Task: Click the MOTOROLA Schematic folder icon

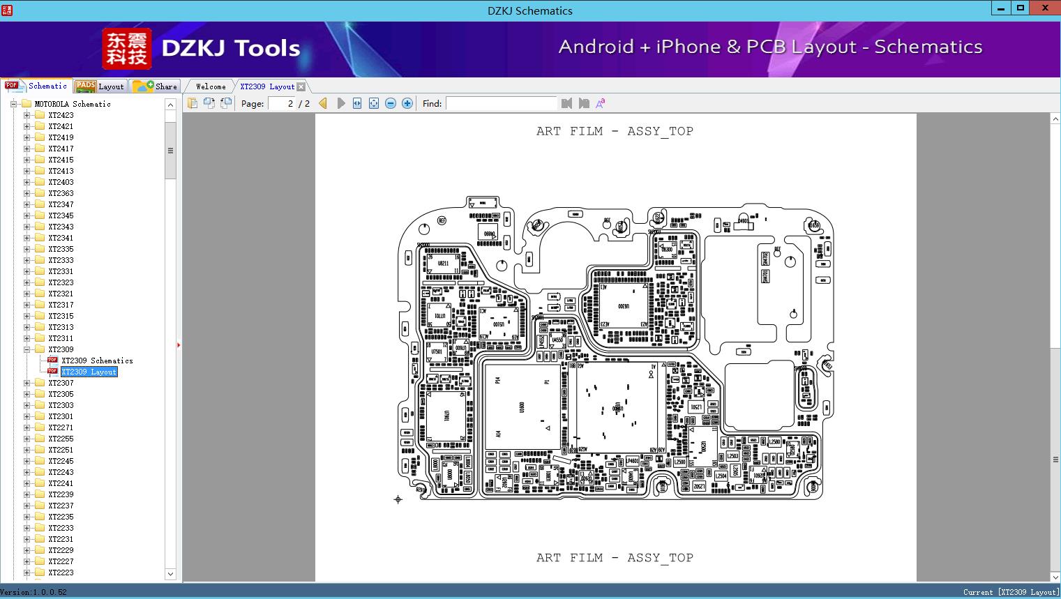Action: (27, 104)
